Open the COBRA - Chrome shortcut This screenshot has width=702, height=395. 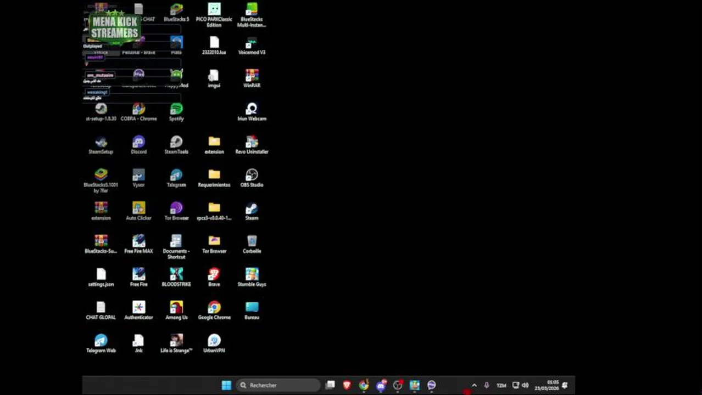point(138,112)
